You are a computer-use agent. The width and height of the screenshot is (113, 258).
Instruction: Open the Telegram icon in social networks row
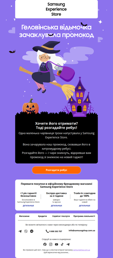pos(68,244)
